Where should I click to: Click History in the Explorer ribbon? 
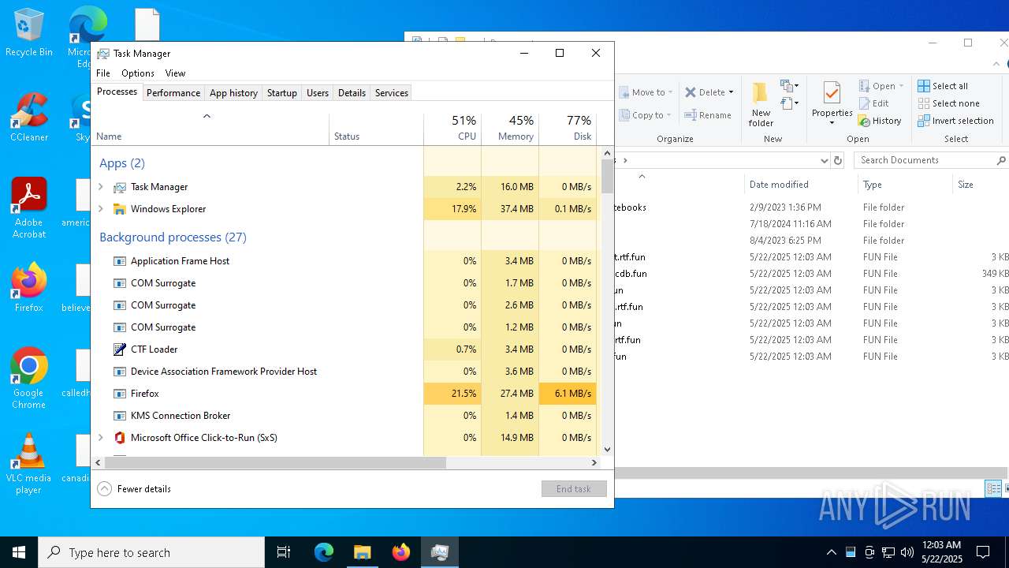[x=880, y=121]
